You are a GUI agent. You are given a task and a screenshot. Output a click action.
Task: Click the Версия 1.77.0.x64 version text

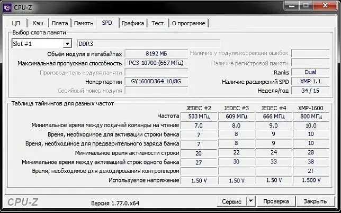click(x=115, y=203)
